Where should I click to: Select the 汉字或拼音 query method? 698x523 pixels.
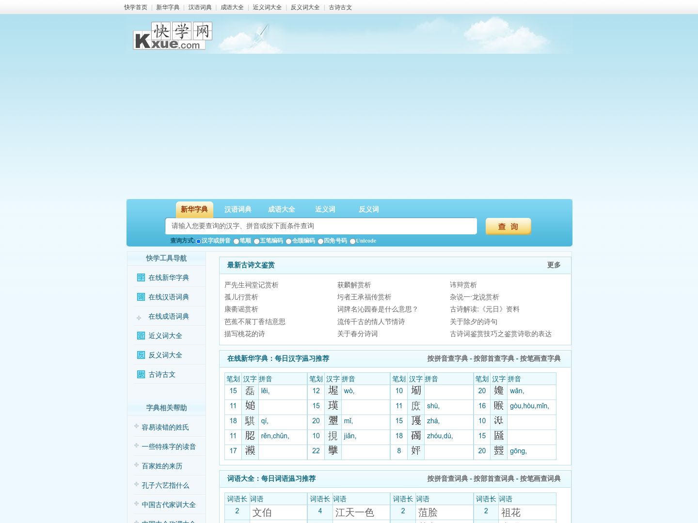pyautogui.click(x=198, y=241)
